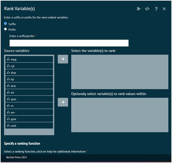Viewport: 172px width, 163px height.
Task: Select drat in Source variables
Action: 29,86
